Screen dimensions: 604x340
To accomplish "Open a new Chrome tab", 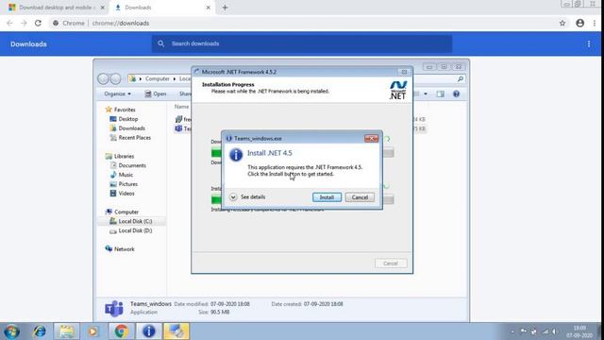I will click(225, 8).
